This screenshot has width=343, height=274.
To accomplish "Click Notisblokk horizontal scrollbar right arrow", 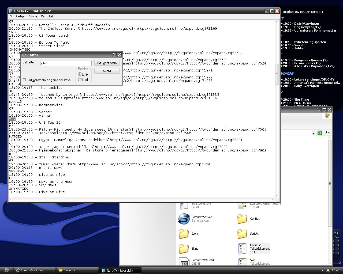I will pos(273,200).
